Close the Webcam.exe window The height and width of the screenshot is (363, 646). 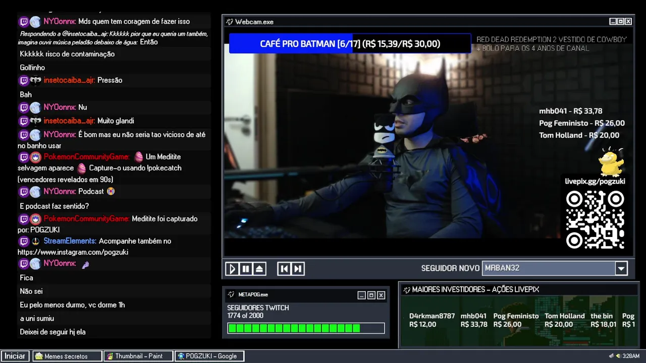tap(628, 22)
